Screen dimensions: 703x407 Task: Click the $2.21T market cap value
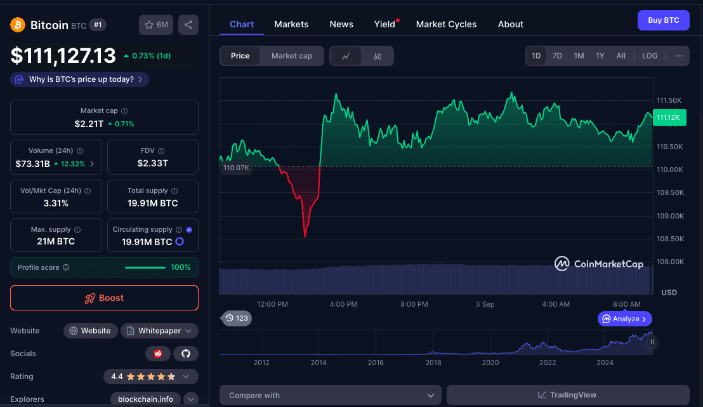click(89, 124)
